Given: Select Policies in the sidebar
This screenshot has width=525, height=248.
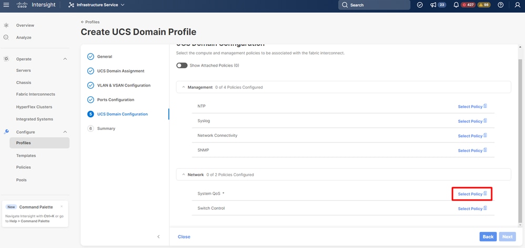Looking at the screenshot, I should pyautogui.click(x=24, y=167).
